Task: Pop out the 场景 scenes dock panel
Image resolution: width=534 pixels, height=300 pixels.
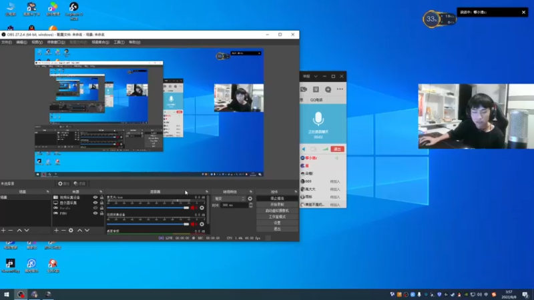Action: pos(47,192)
